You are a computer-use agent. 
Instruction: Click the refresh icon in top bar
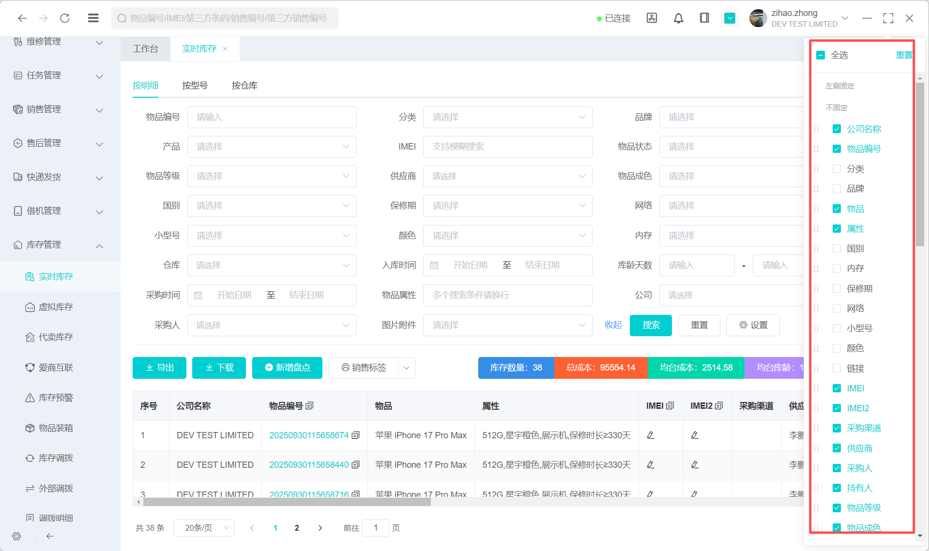pyautogui.click(x=65, y=18)
